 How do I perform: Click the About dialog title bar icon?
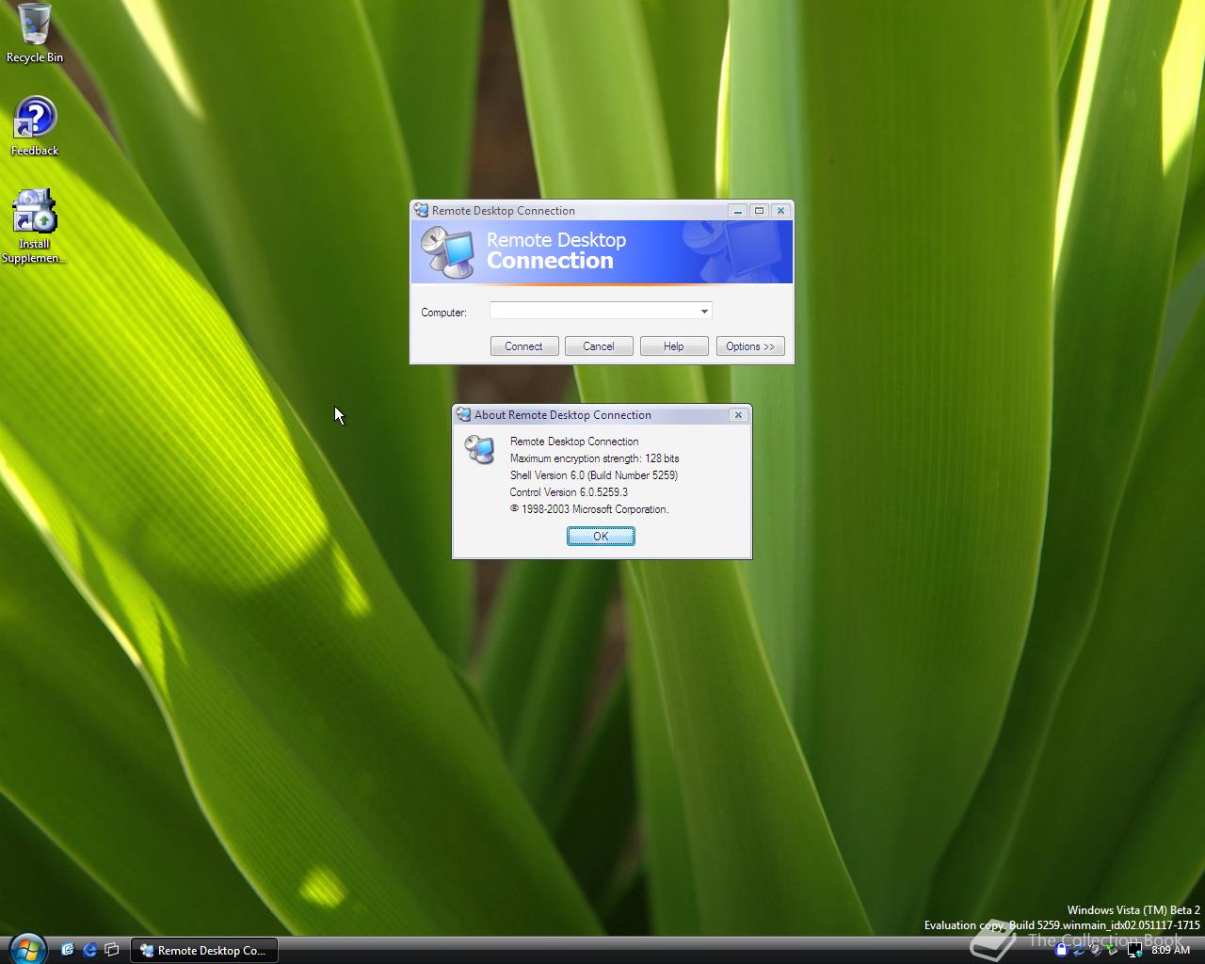pos(463,414)
